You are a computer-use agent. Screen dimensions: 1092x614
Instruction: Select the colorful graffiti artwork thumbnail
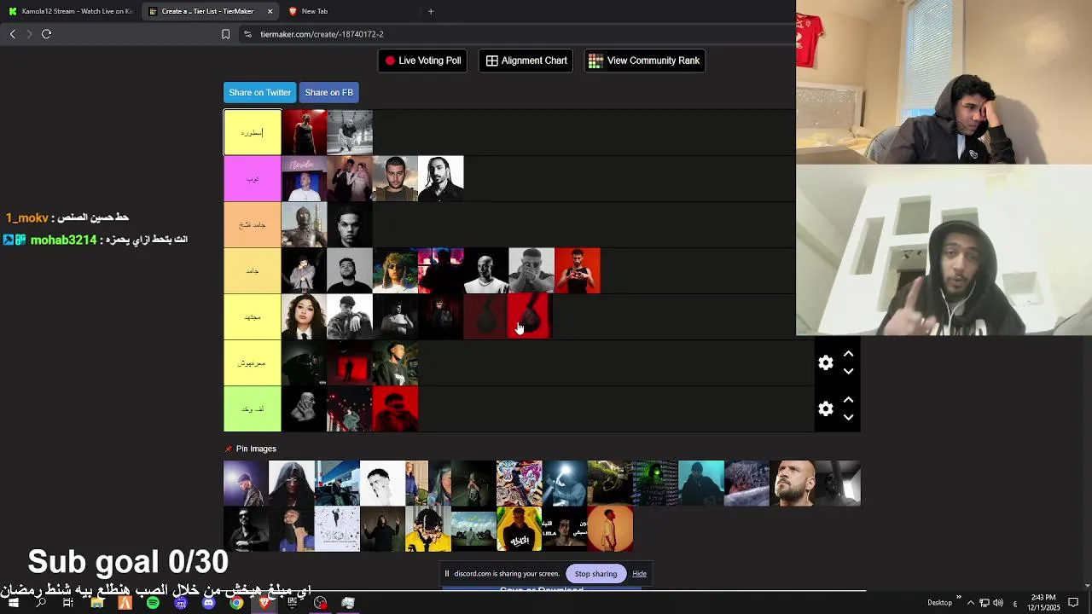point(519,484)
